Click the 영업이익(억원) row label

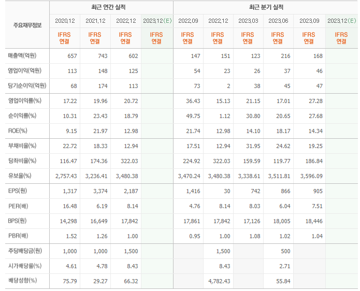click(x=25, y=71)
